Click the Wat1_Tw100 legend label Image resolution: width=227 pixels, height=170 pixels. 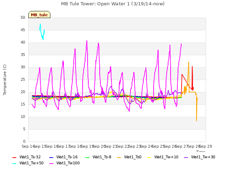(x=68, y=163)
